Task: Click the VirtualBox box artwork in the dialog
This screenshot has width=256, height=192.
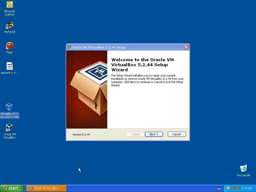Action: coord(87,89)
